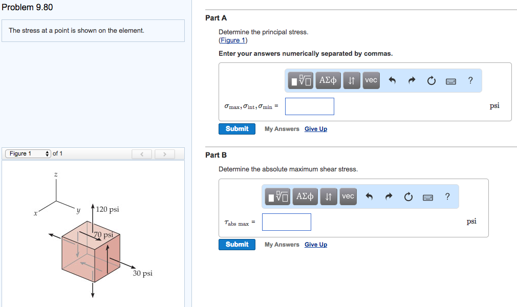Image resolution: width=517 pixels, height=307 pixels.
Task: Open templates (fraction/root) button in Part A toolbar
Action: pyautogui.click(x=300, y=80)
